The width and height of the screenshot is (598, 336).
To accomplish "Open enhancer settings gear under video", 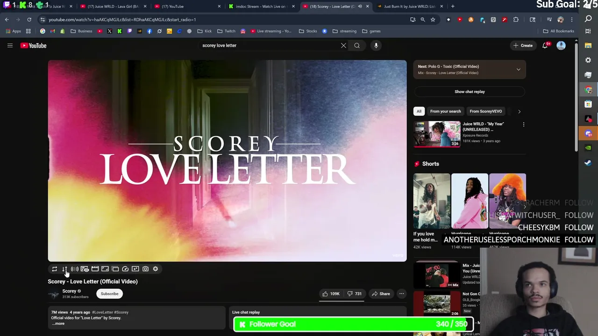I will 156,269.
